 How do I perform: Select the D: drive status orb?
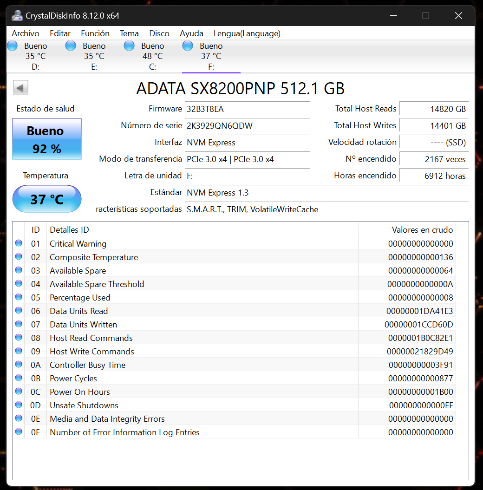coord(13,46)
